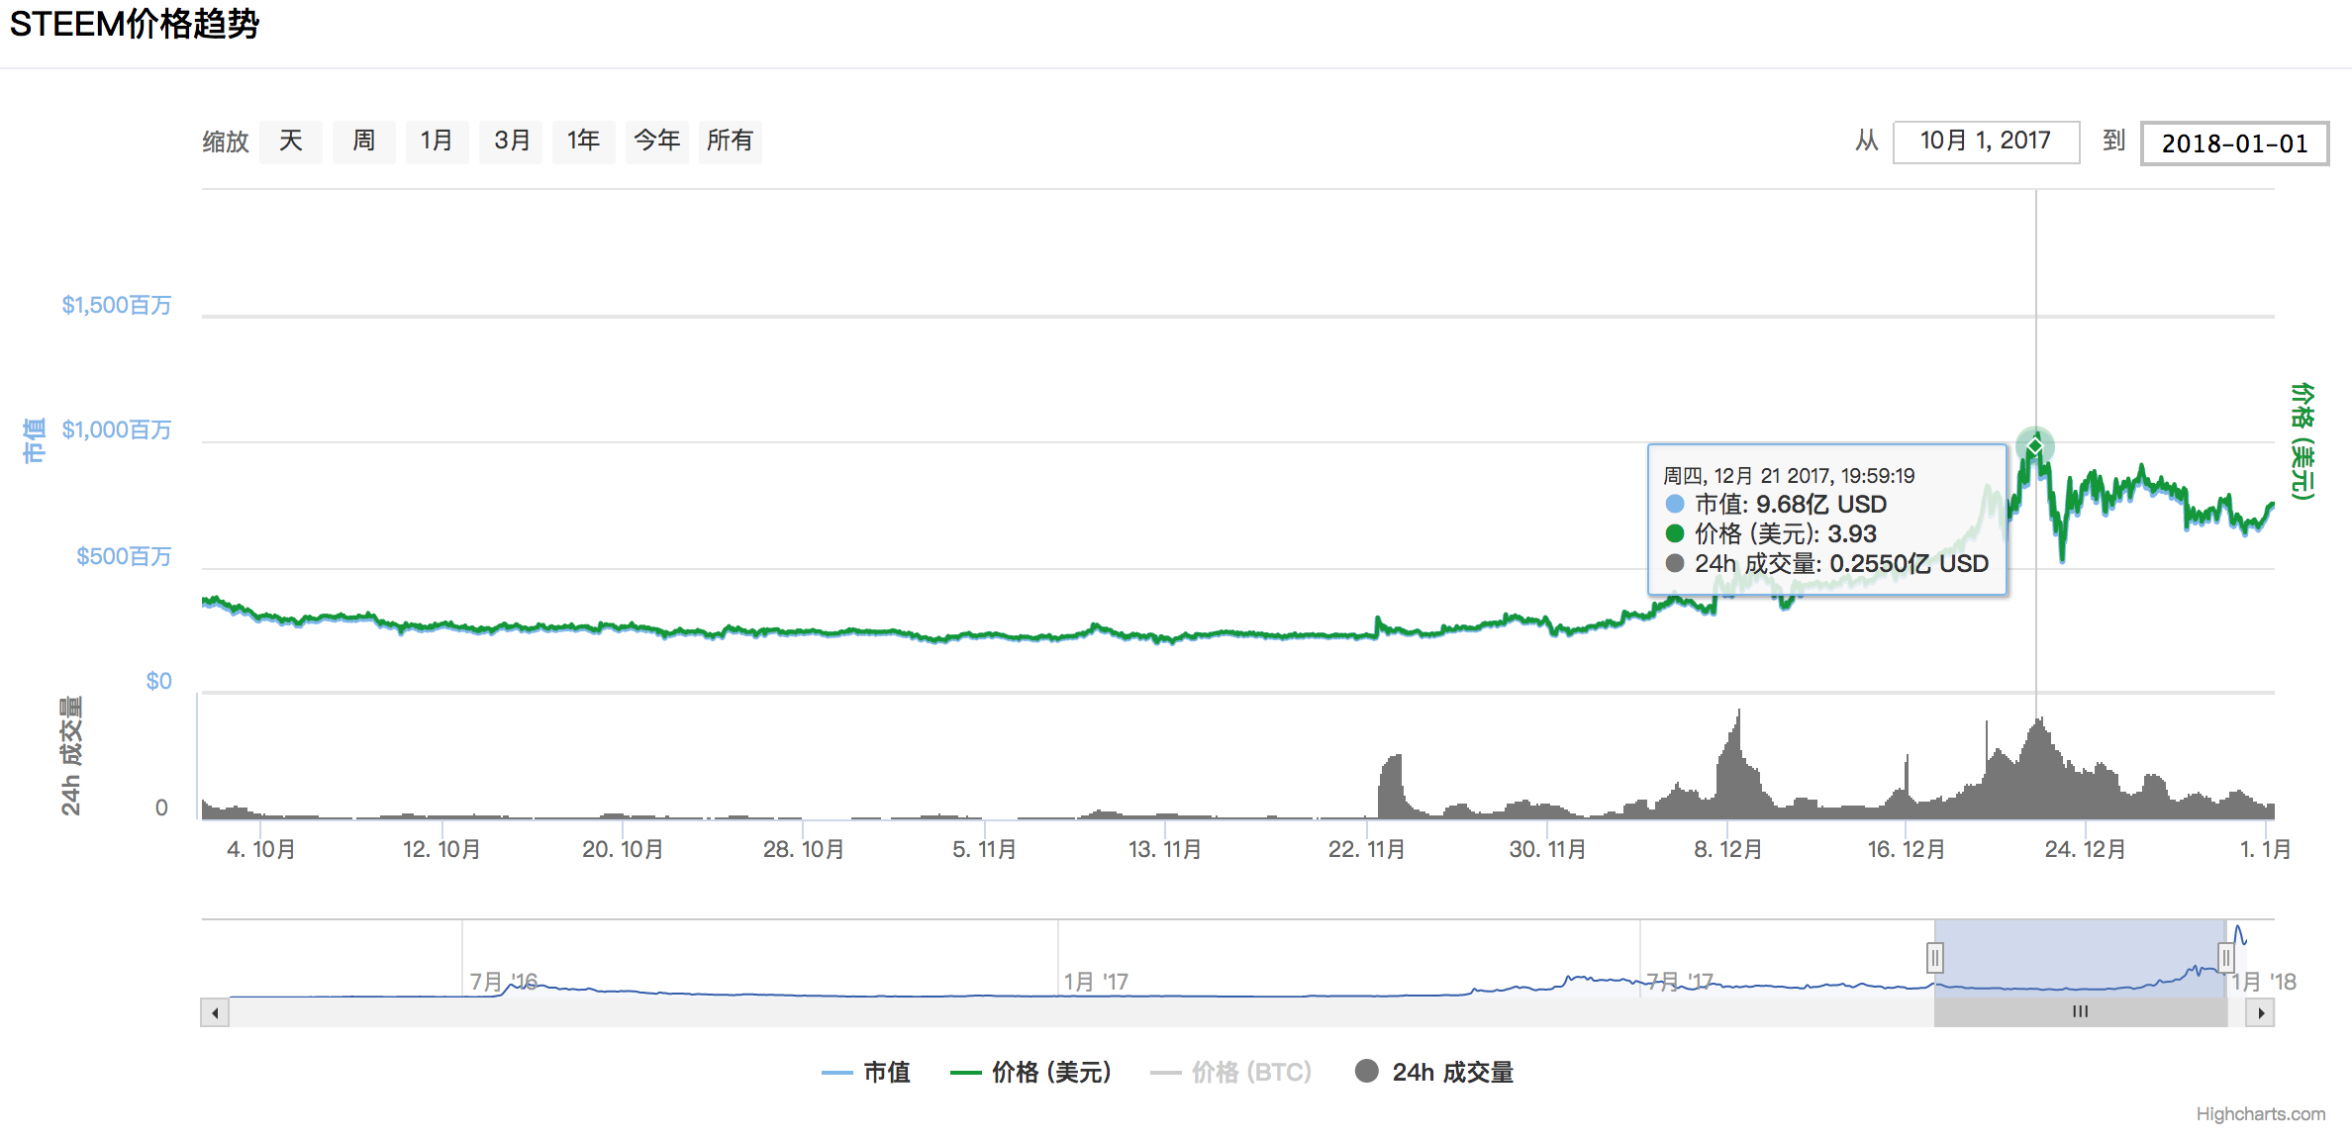Screen dimensions: 2352x1142
Task: Click the navigator left range handle
Action: [x=1935, y=958]
